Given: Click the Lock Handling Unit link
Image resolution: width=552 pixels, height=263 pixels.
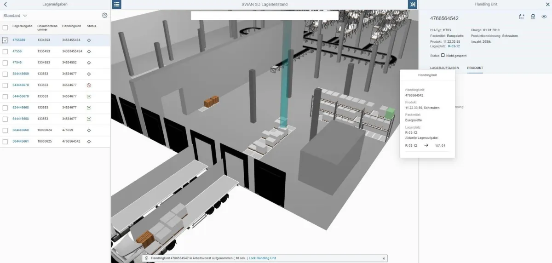Looking at the screenshot, I should [x=263, y=258].
